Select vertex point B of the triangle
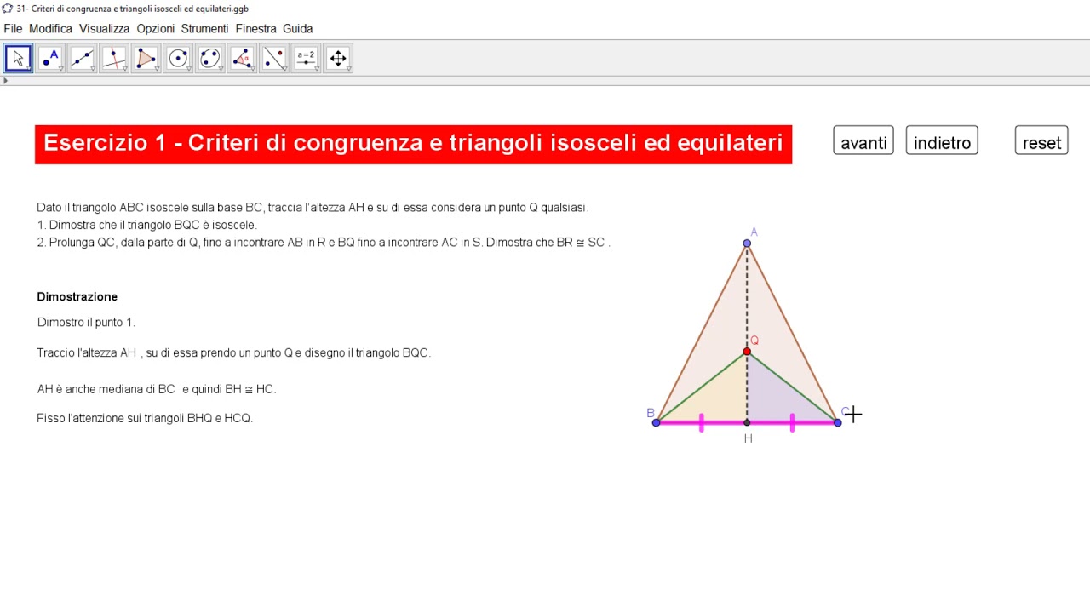The image size is (1090, 613). click(x=656, y=422)
